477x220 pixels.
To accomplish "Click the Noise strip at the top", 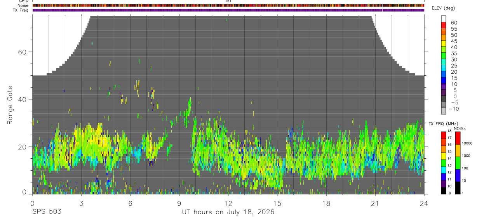I will coord(228,5).
